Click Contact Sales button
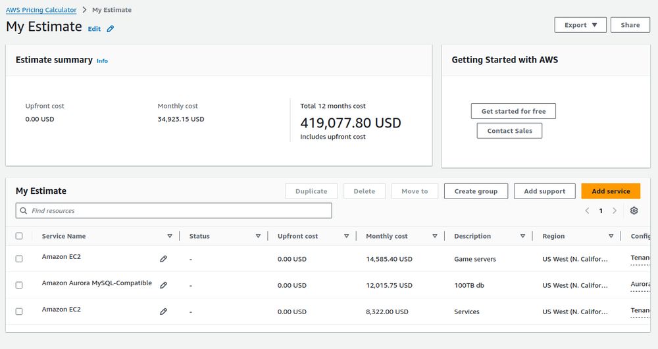Screen dimensions: 658x349 click(x=509, y=131)
